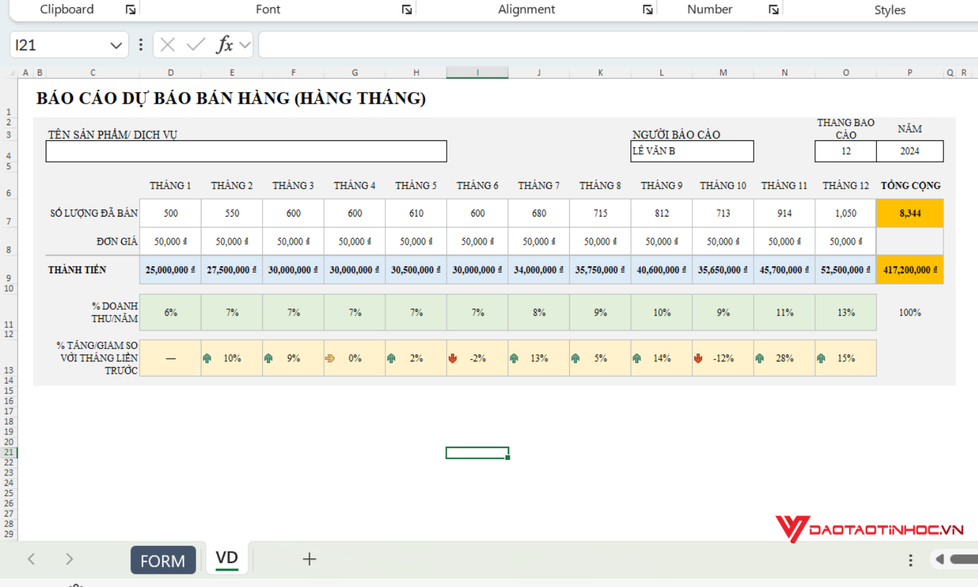Screen dimensions: 978x587
Task: Open the Alignment dialog launcher
Action: [x=647, y=9]
